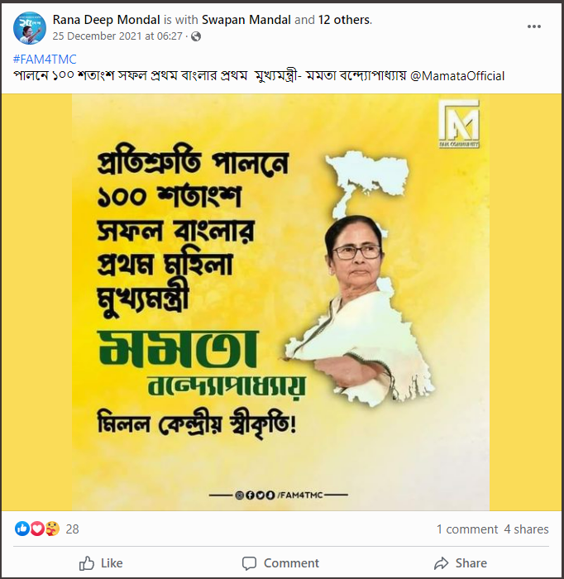Click the care hug reaction icon
The image size is (564, 579).
[x=52, y=529]
